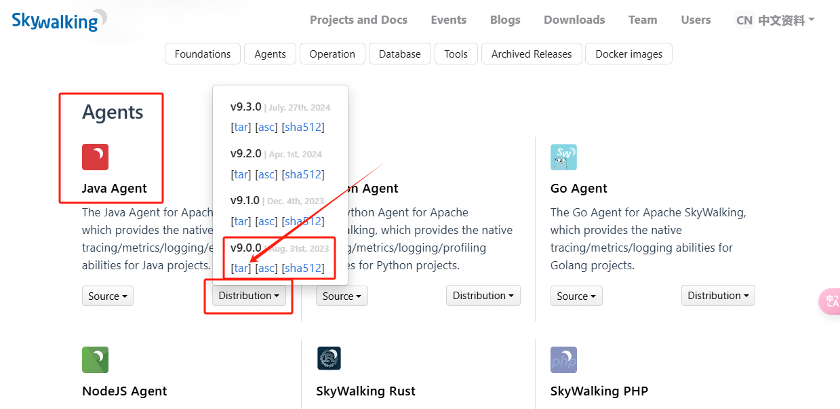Click the green NodeJS Agent icon

pos(95,359)
